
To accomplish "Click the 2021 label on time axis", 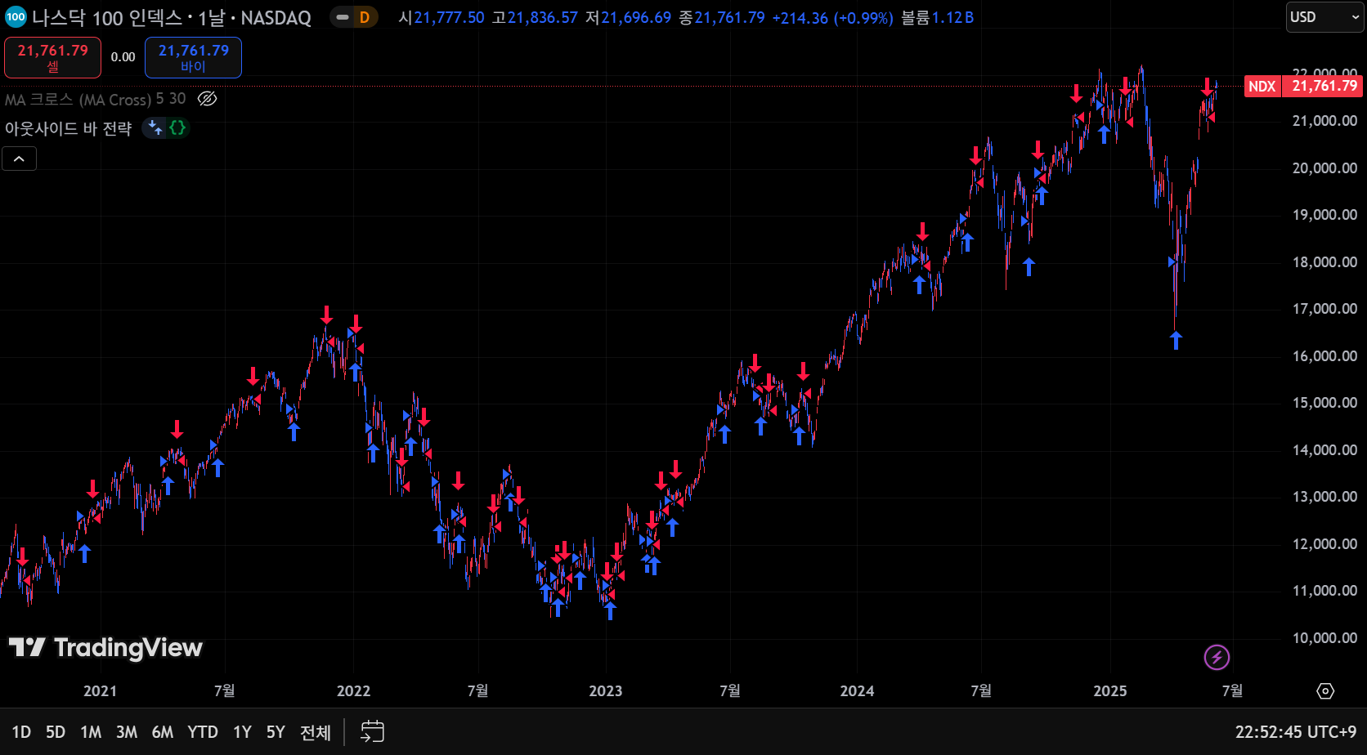I will 101,691.
